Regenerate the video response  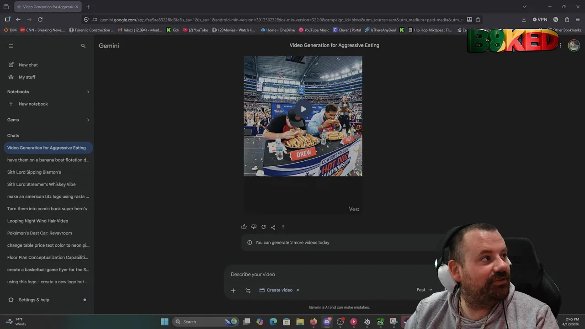pos(263,227)
